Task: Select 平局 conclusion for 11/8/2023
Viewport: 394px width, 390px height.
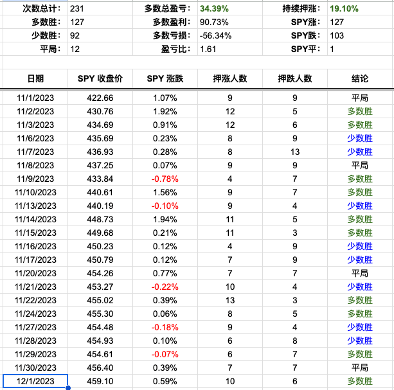Action: (360, 165)
